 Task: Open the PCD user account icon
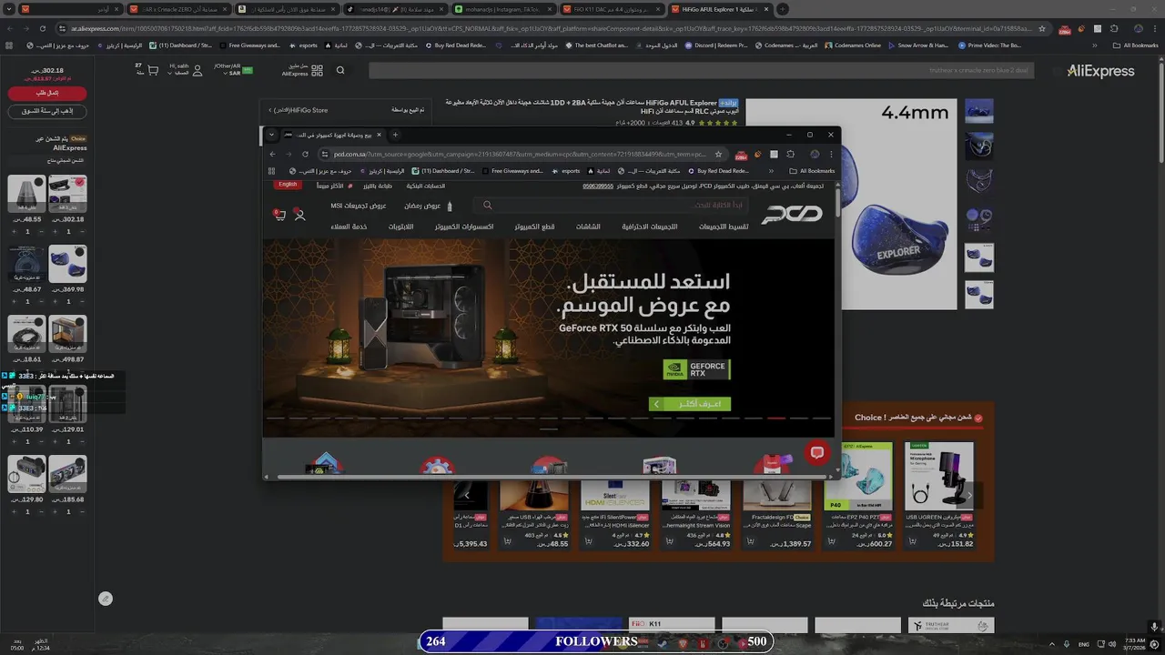299,215
